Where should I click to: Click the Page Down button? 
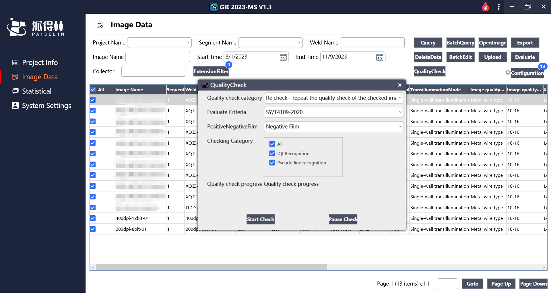[x=533, y=284]
